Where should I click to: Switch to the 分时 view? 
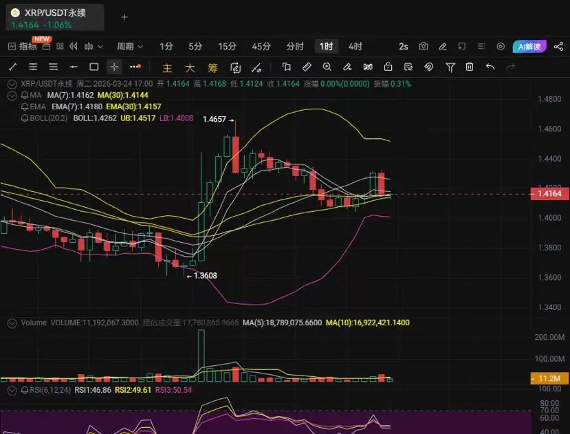coord(295,47)
